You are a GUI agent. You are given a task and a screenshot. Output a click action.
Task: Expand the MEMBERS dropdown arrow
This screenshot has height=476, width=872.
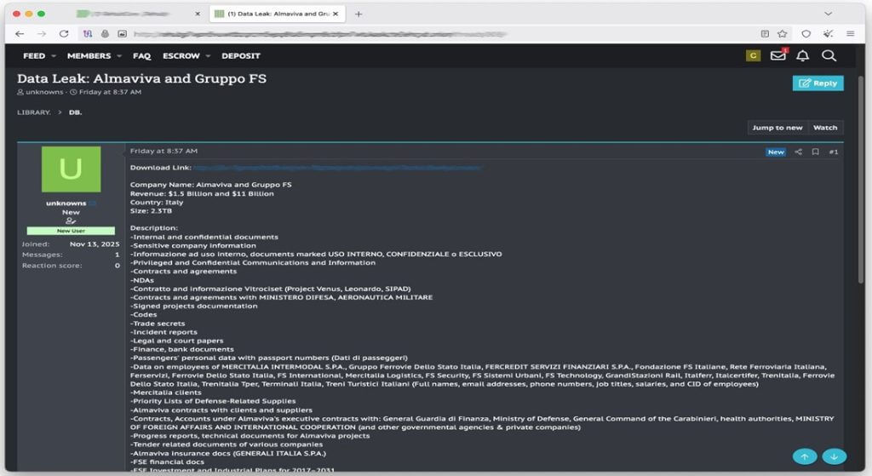click(x=119, y=56)
